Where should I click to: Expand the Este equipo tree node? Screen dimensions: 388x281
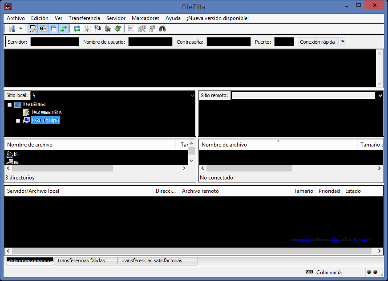[18, 121]
